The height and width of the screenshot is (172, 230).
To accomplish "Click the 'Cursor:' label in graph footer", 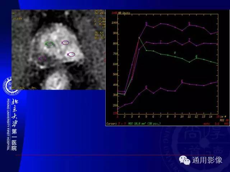I will click(111, 124).
